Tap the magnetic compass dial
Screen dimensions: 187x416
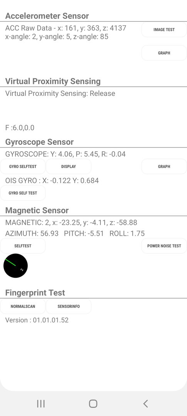(16, 265)
